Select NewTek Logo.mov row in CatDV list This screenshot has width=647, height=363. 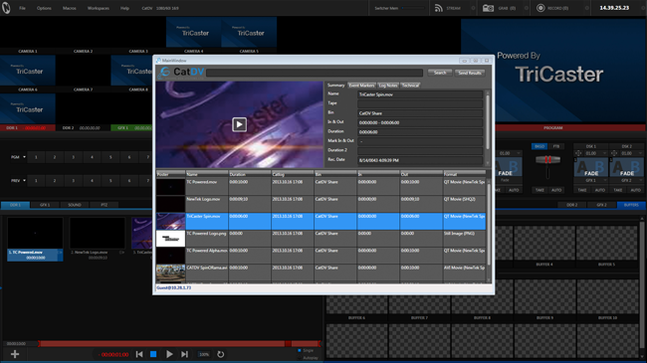coord(321,204)
